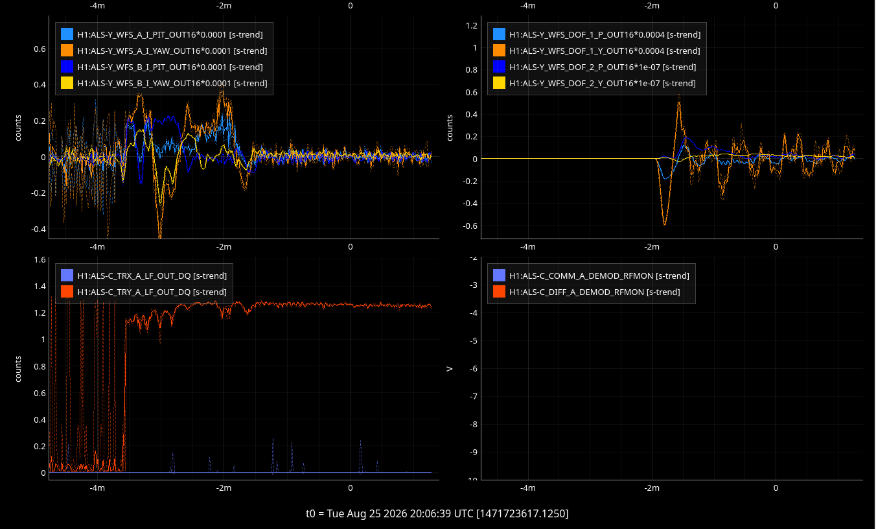Click the -0.6 y-axis tick label
This screenshot has width=876, height=529.
click(x=469, y=226)
